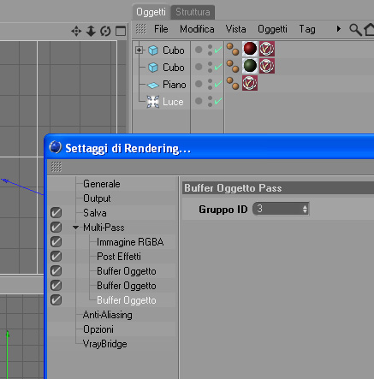This screenshot has height=379, width=374.
Task: Select the Luce light object icon
Action: pyautogui.click(x=153, y=102)
